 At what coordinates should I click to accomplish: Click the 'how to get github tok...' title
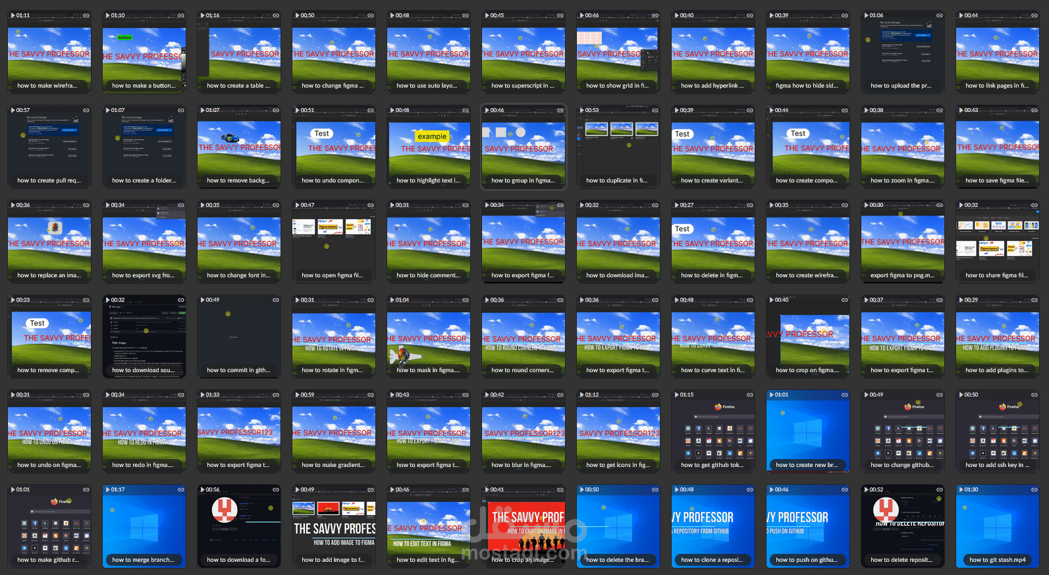(712, 465)
